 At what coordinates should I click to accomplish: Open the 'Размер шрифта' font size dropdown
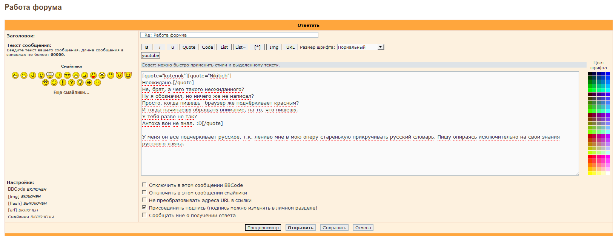point(360,47)
